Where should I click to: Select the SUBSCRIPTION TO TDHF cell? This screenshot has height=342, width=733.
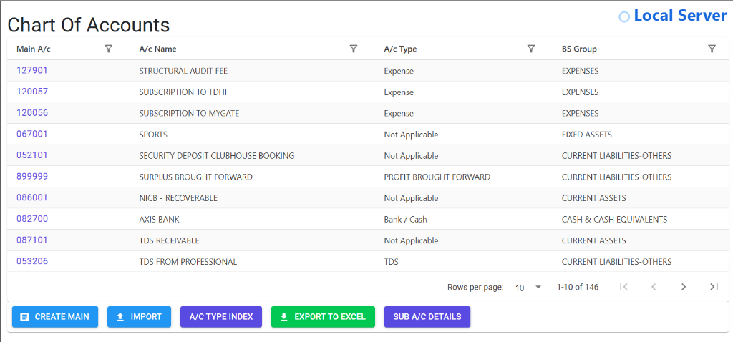pos(184,92)
